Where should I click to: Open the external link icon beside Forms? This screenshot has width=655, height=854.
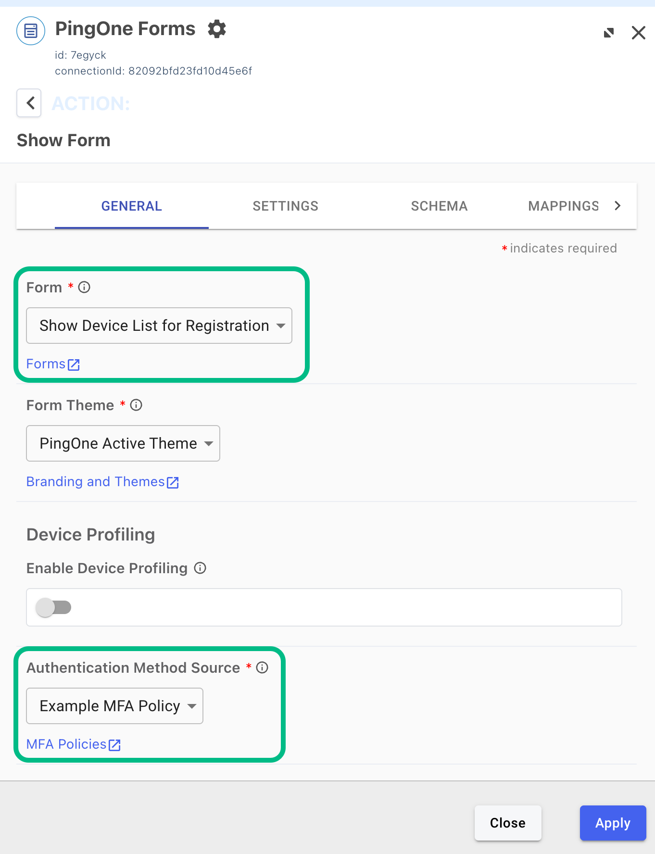(74, 364)
